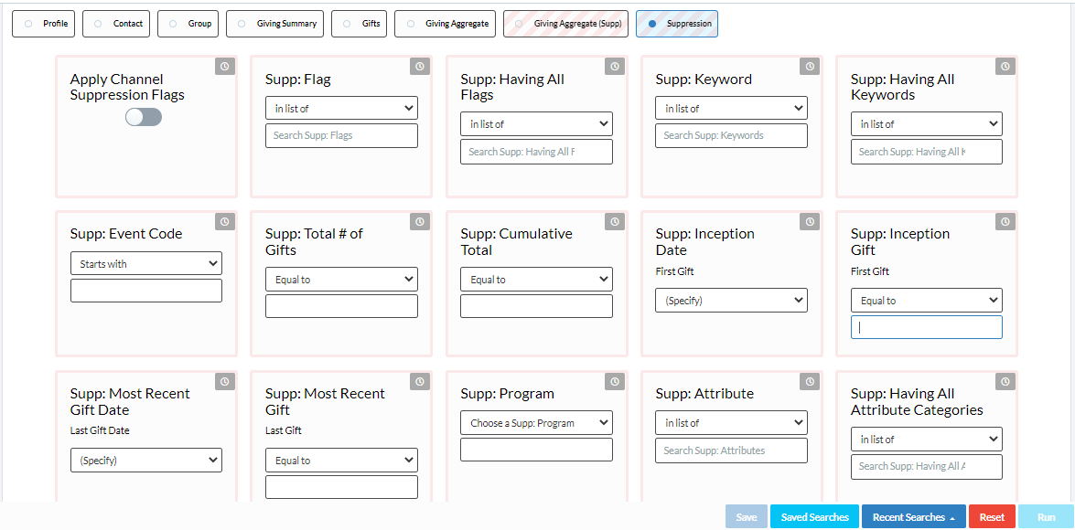Image resolution: width=1075 pixels, height=530 pixels.
Task: Click clock icon on Apply Channel Suppression Flags card
Action: (225, 67)
